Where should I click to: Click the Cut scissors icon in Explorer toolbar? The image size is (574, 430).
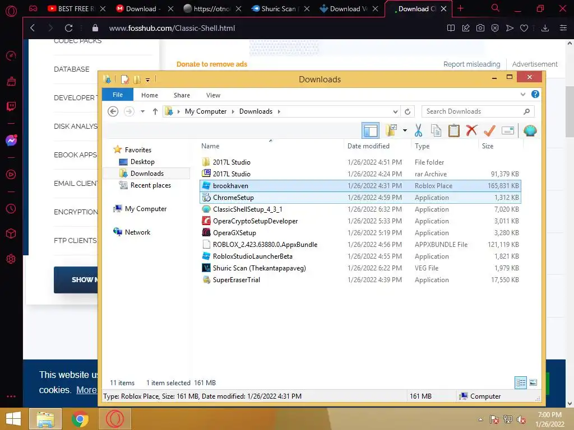(418, 130)
